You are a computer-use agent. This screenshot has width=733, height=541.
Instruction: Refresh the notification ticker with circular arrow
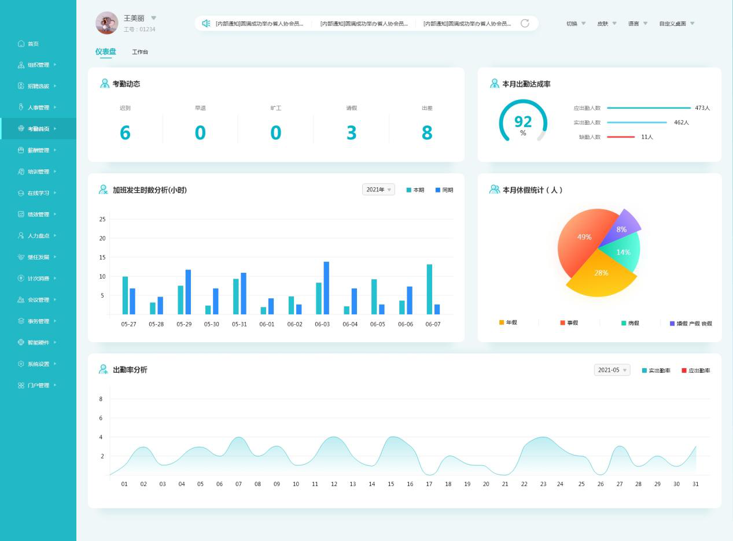(x=525, y=24)
